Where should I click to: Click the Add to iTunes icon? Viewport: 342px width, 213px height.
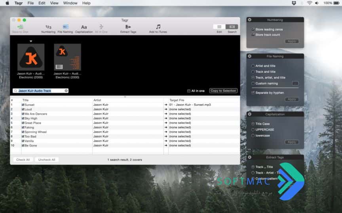[x=158, y=27]
